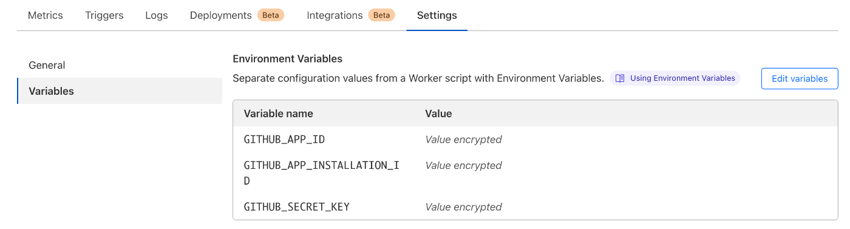The image size is (850, 229).
Task: Click the Value column header
Action: coord(438,114)
